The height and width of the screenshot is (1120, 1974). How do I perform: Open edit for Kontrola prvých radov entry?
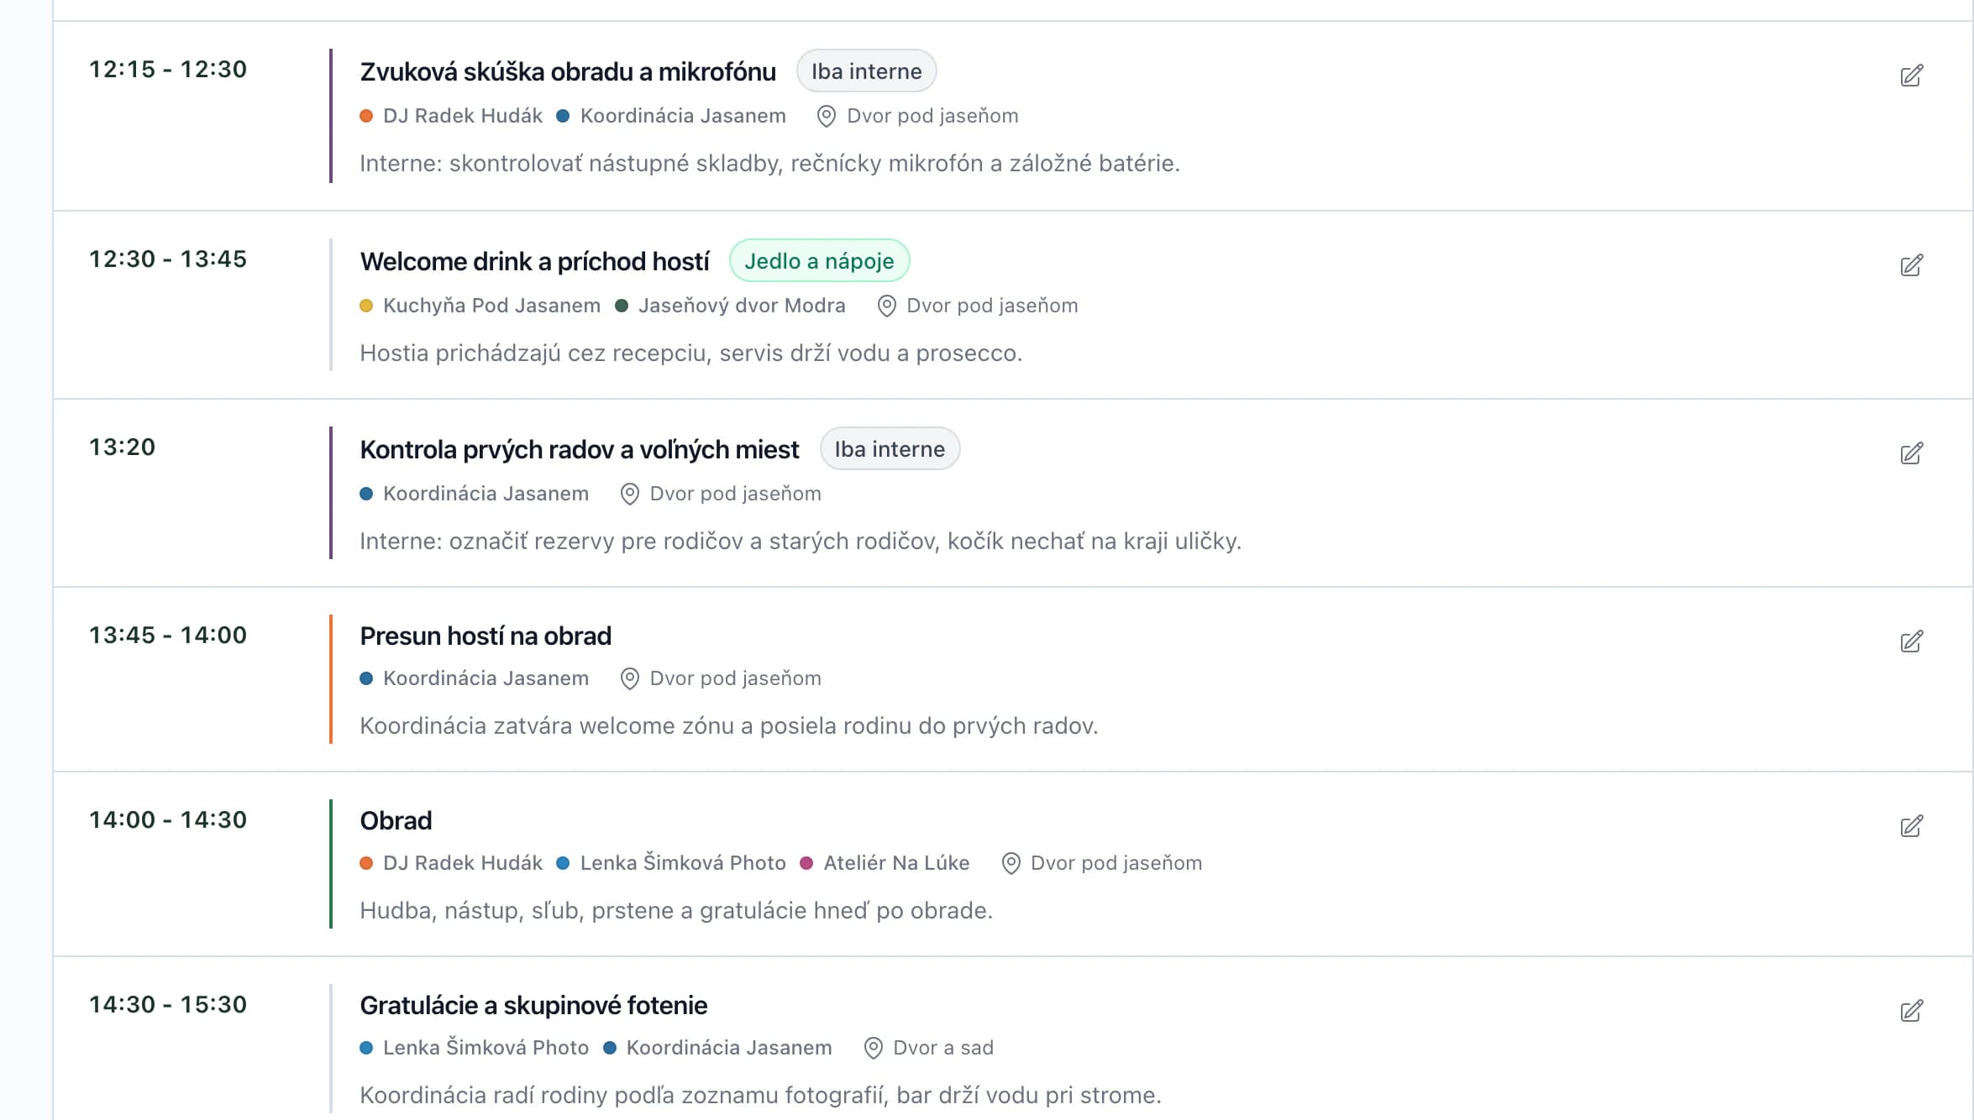[x=1911, y=453]
